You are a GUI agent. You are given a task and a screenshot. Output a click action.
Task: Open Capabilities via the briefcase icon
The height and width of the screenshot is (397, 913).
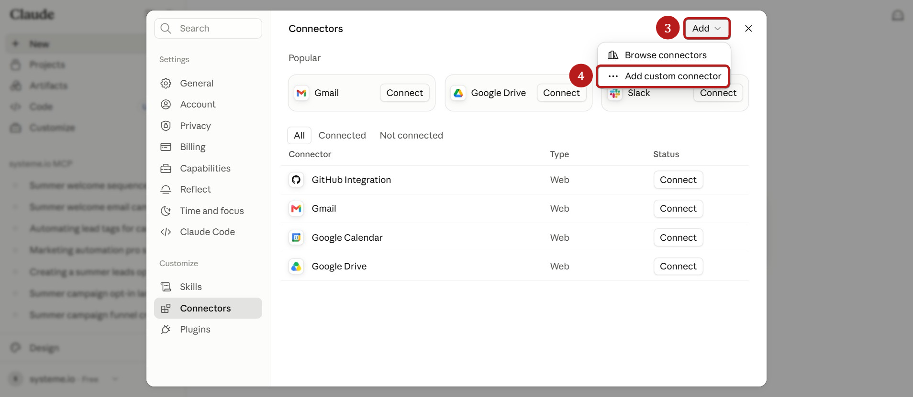pos(166,168)
